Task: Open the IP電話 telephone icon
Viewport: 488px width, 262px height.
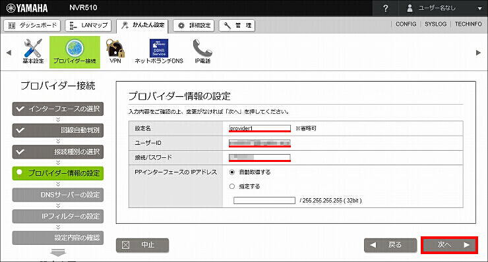Action: (202, 51)
